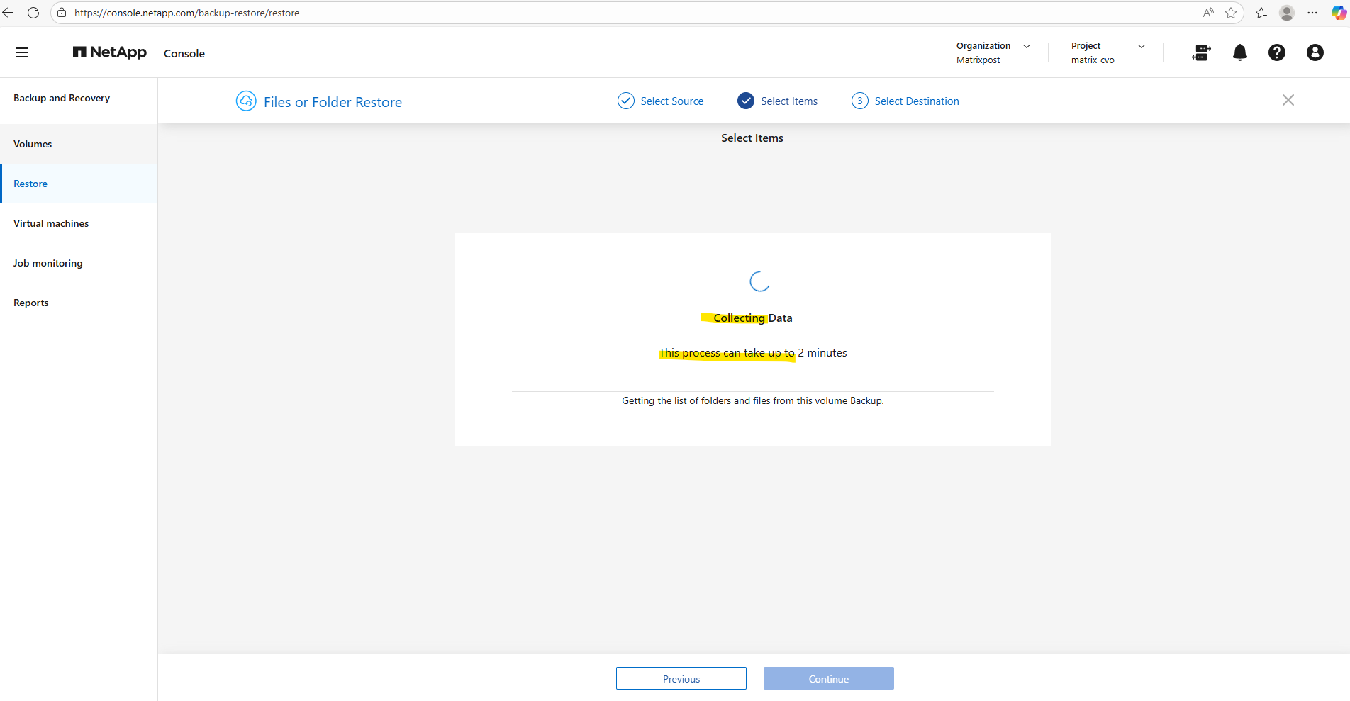Click the Select Source checkmark step icon
Screen dimensions: 1350x701
[626, 101]
